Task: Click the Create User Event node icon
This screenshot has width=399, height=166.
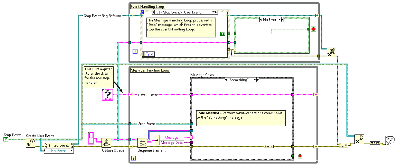Action: [x=31, y=143]
